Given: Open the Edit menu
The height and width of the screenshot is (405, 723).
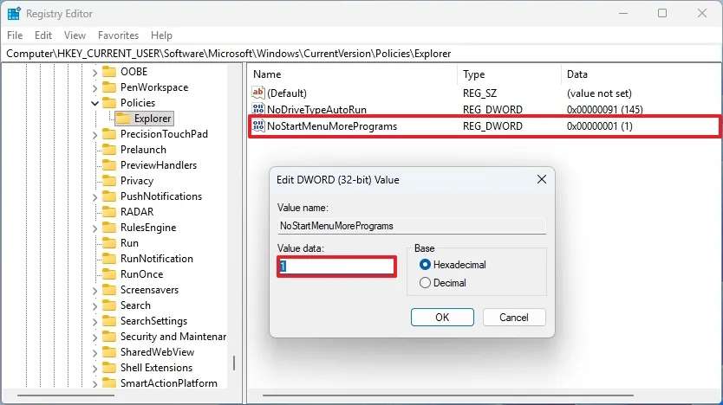Looking at the screenshot, I should click(43, 35).
